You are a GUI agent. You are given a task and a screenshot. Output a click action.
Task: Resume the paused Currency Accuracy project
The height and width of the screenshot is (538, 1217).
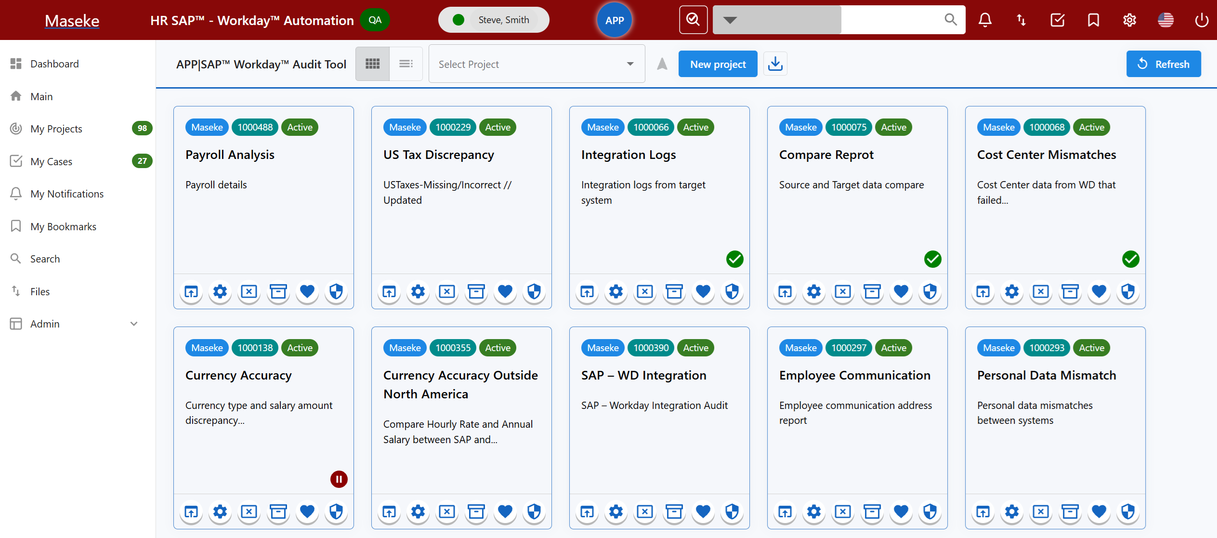(x=339, y=479)
